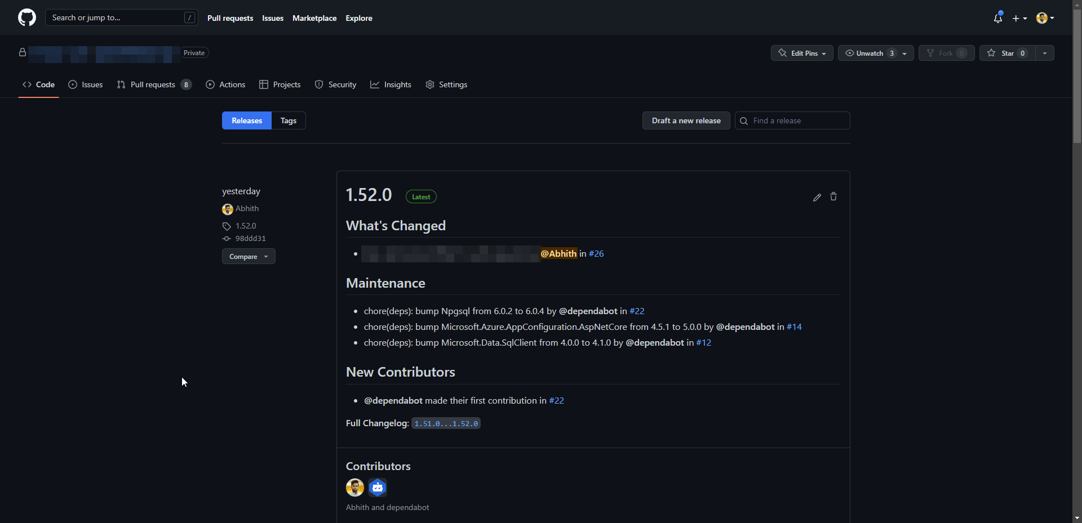Screen dimensions: 1082x523
Task: Click Draft a new release button
Action: click(686, 120)
